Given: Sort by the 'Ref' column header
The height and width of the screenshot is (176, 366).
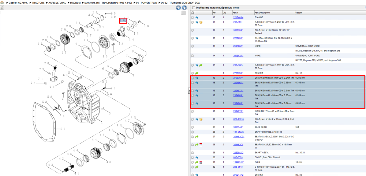Looking at the screenshot, I should [214, 12].
